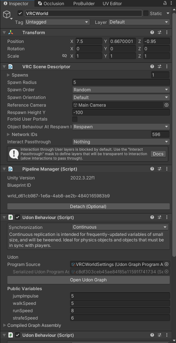Switch to the Occlusion tab

pyautogui.click(x=51, y=4)
